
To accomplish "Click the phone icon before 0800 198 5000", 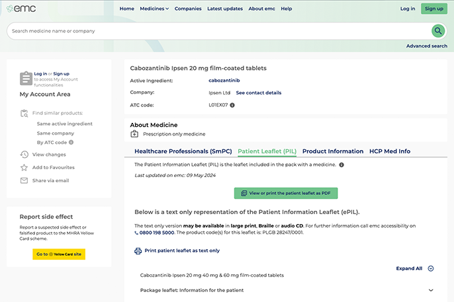I will tap(136, 233).
